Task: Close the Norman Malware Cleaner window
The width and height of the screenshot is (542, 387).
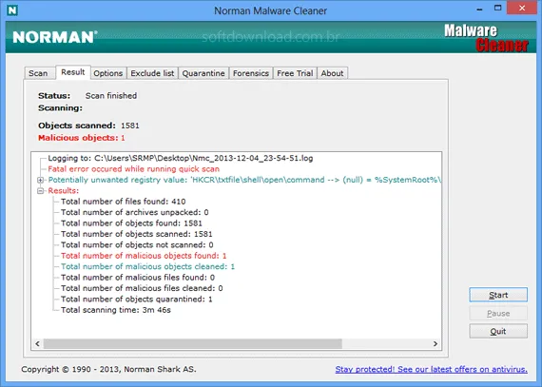Action: tap(522, 8)
